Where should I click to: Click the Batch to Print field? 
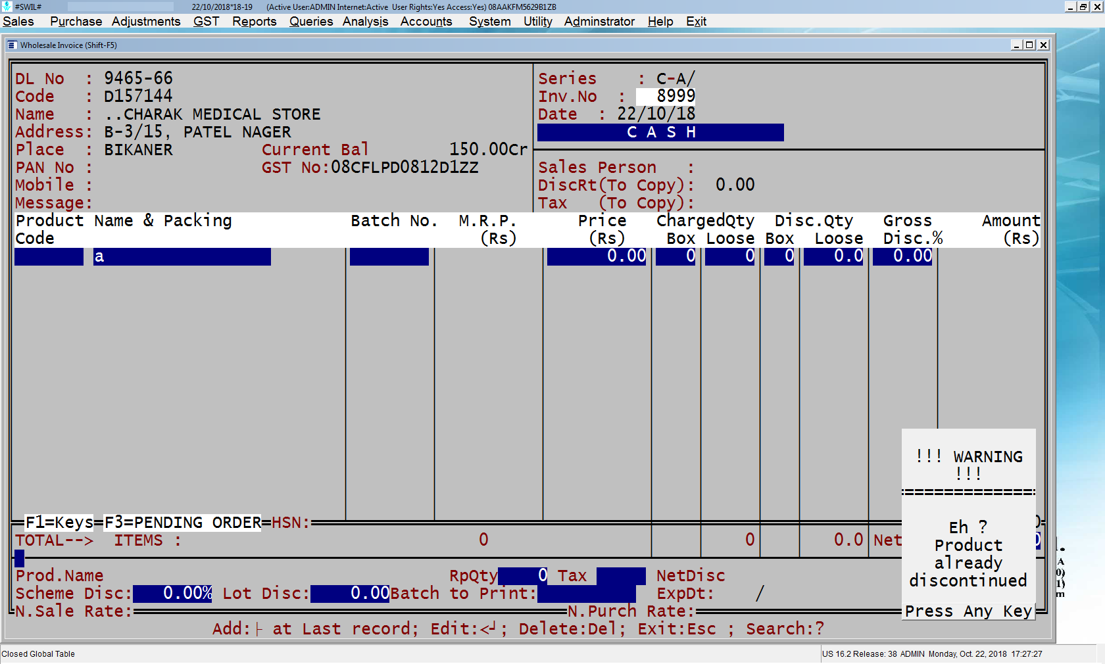tap(587, 594)
